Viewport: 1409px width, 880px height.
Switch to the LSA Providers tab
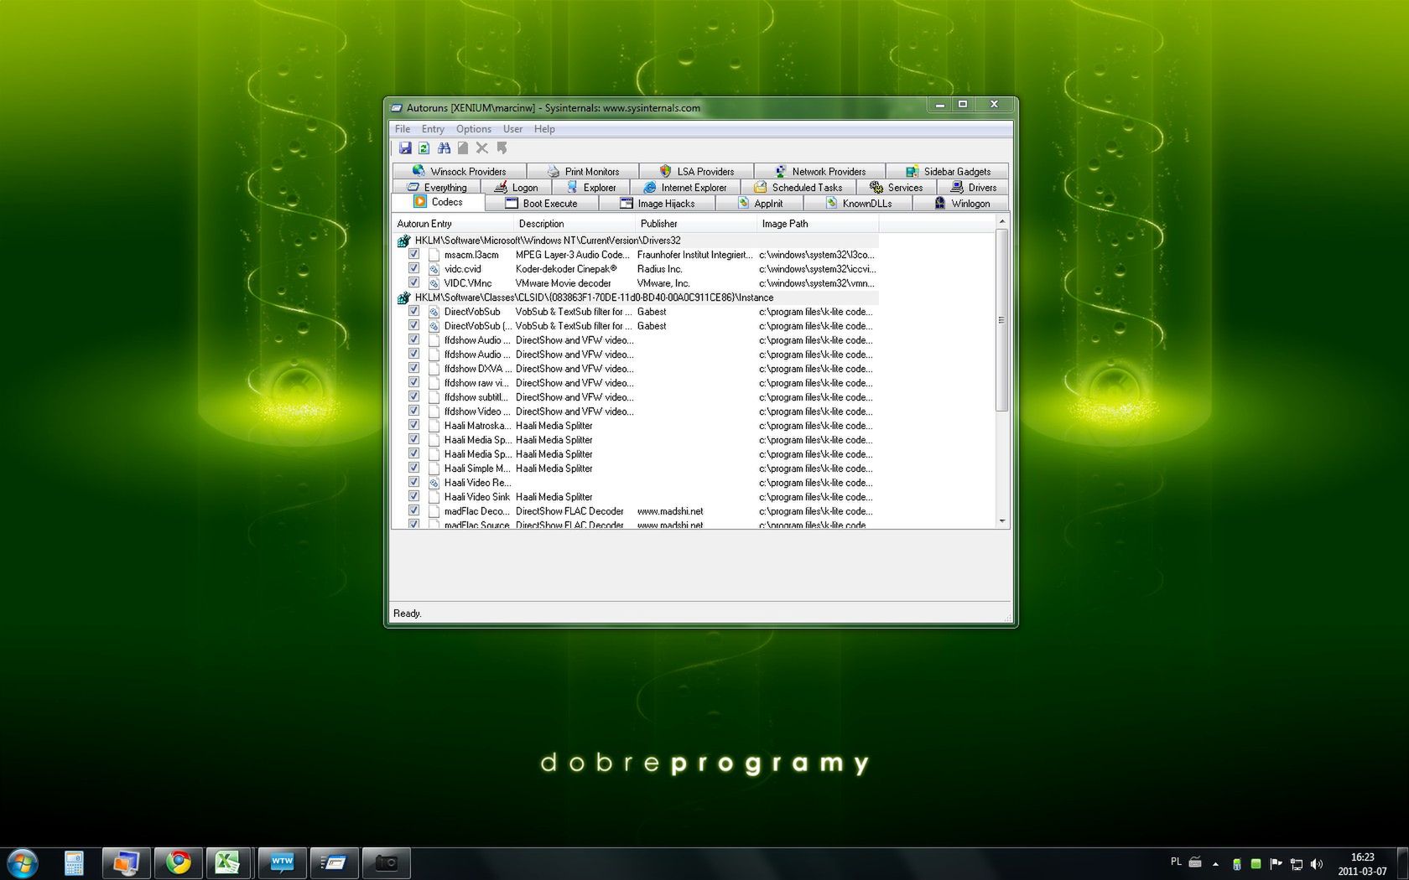tap(696, 171)
